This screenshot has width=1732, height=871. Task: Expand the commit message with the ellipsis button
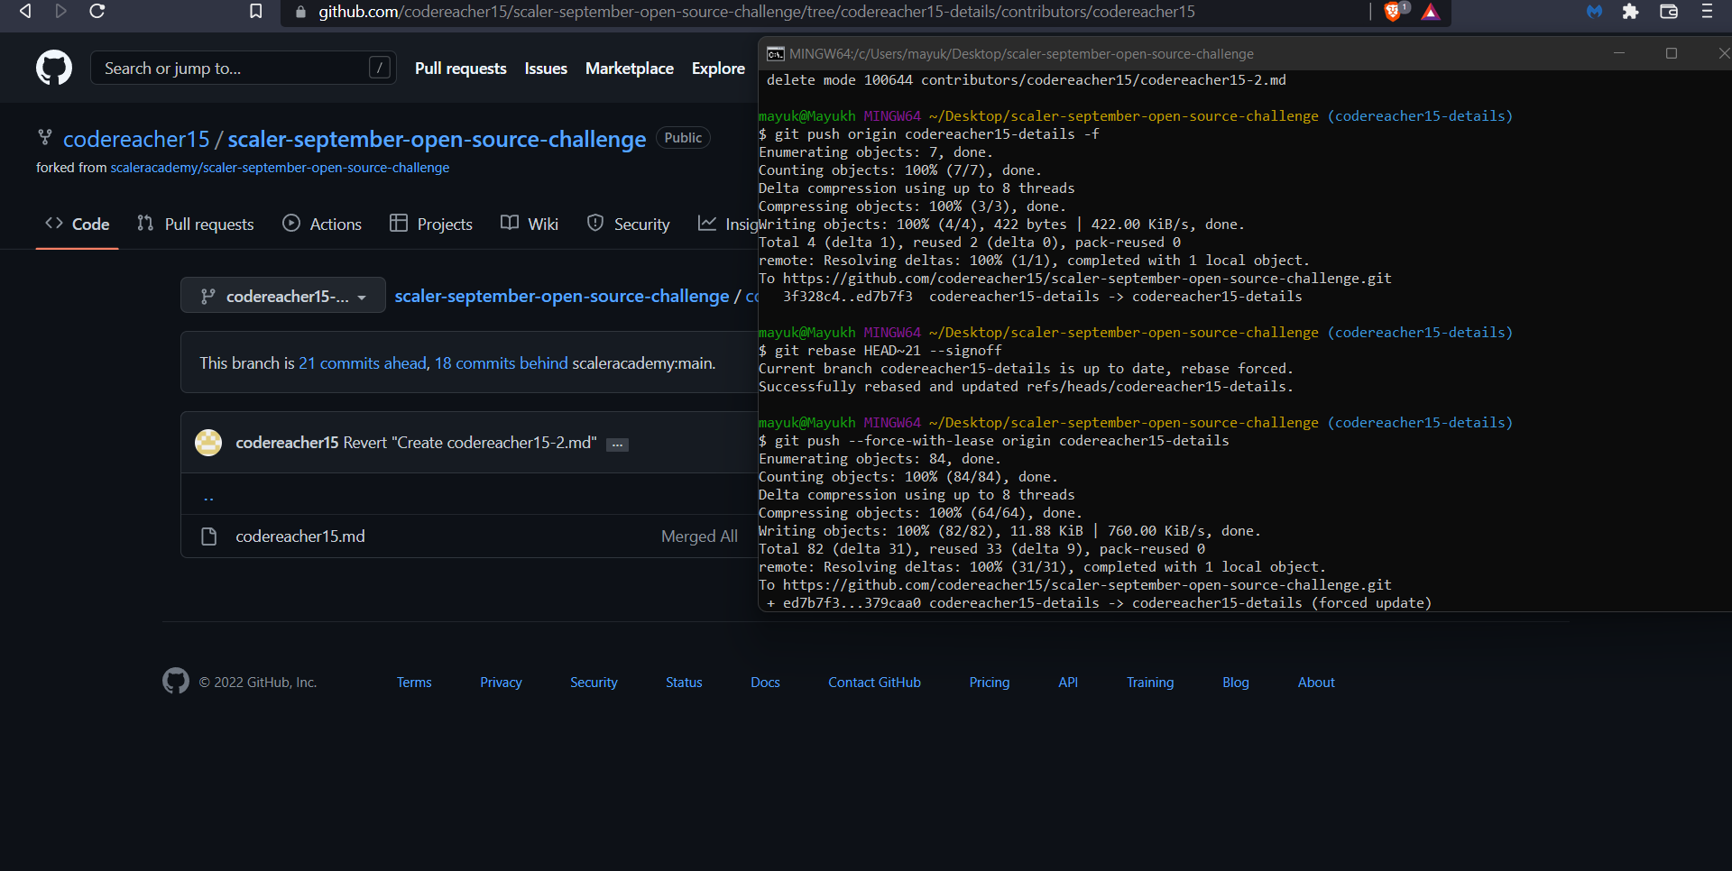(x=617, y=445)
